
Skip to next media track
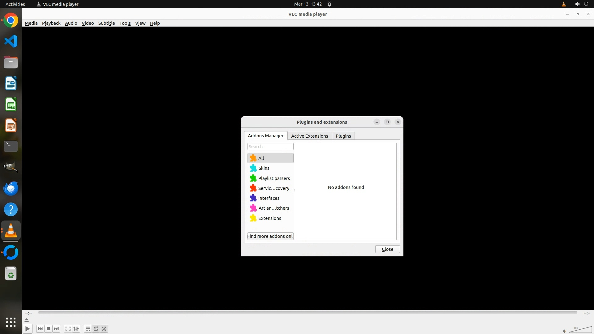tap(56, 329)
